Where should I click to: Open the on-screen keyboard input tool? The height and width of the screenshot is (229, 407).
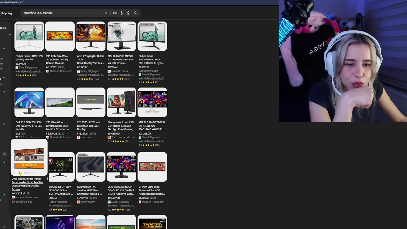[114, 13]
